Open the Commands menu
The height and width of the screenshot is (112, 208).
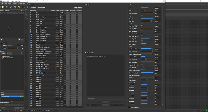click(22, 4)
